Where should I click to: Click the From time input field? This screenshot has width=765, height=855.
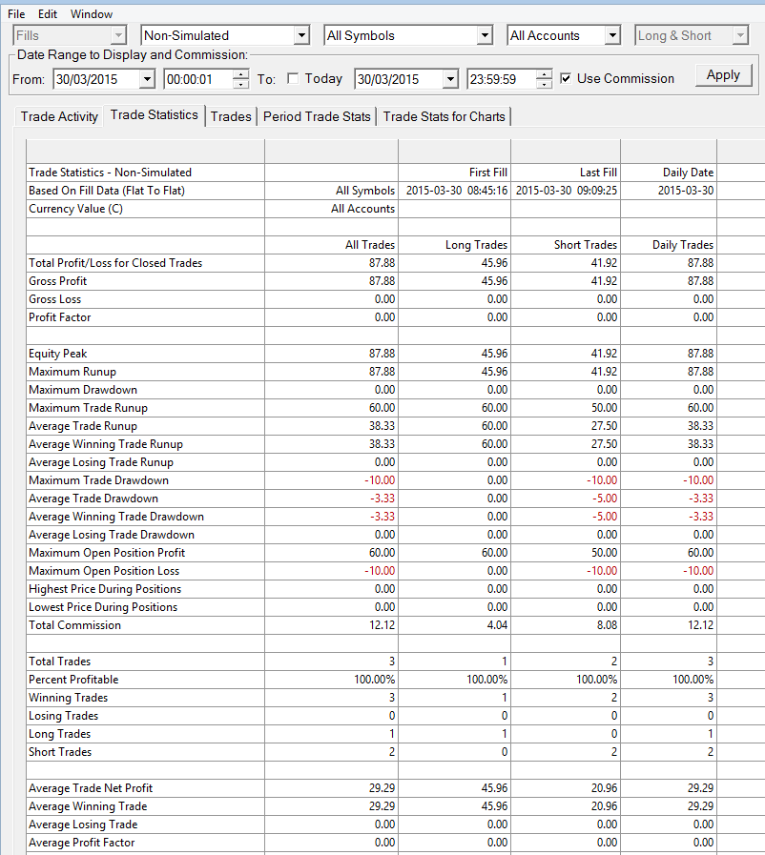[x=198, y=79]
